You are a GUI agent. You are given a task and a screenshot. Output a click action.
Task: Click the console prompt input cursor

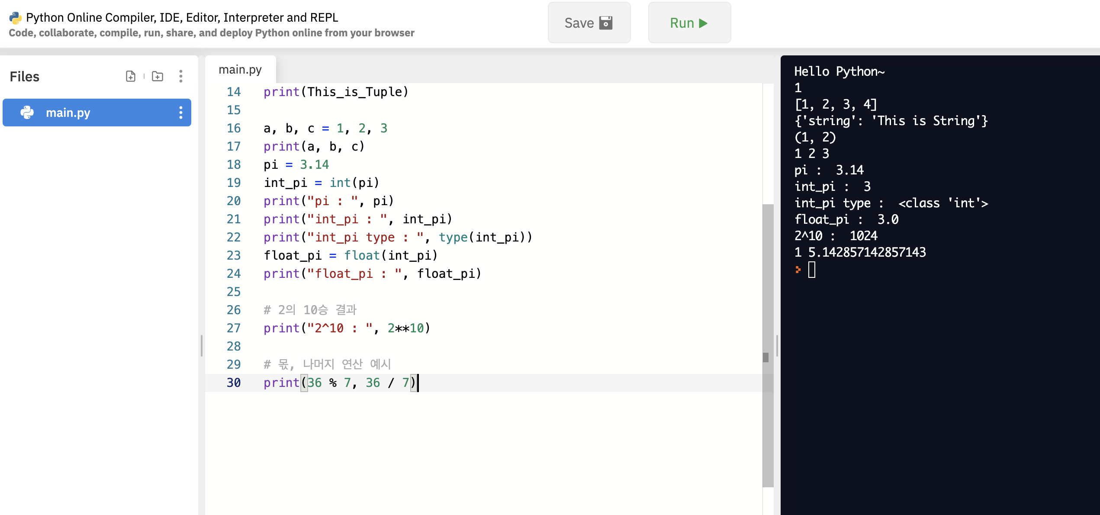coord(812,270)
